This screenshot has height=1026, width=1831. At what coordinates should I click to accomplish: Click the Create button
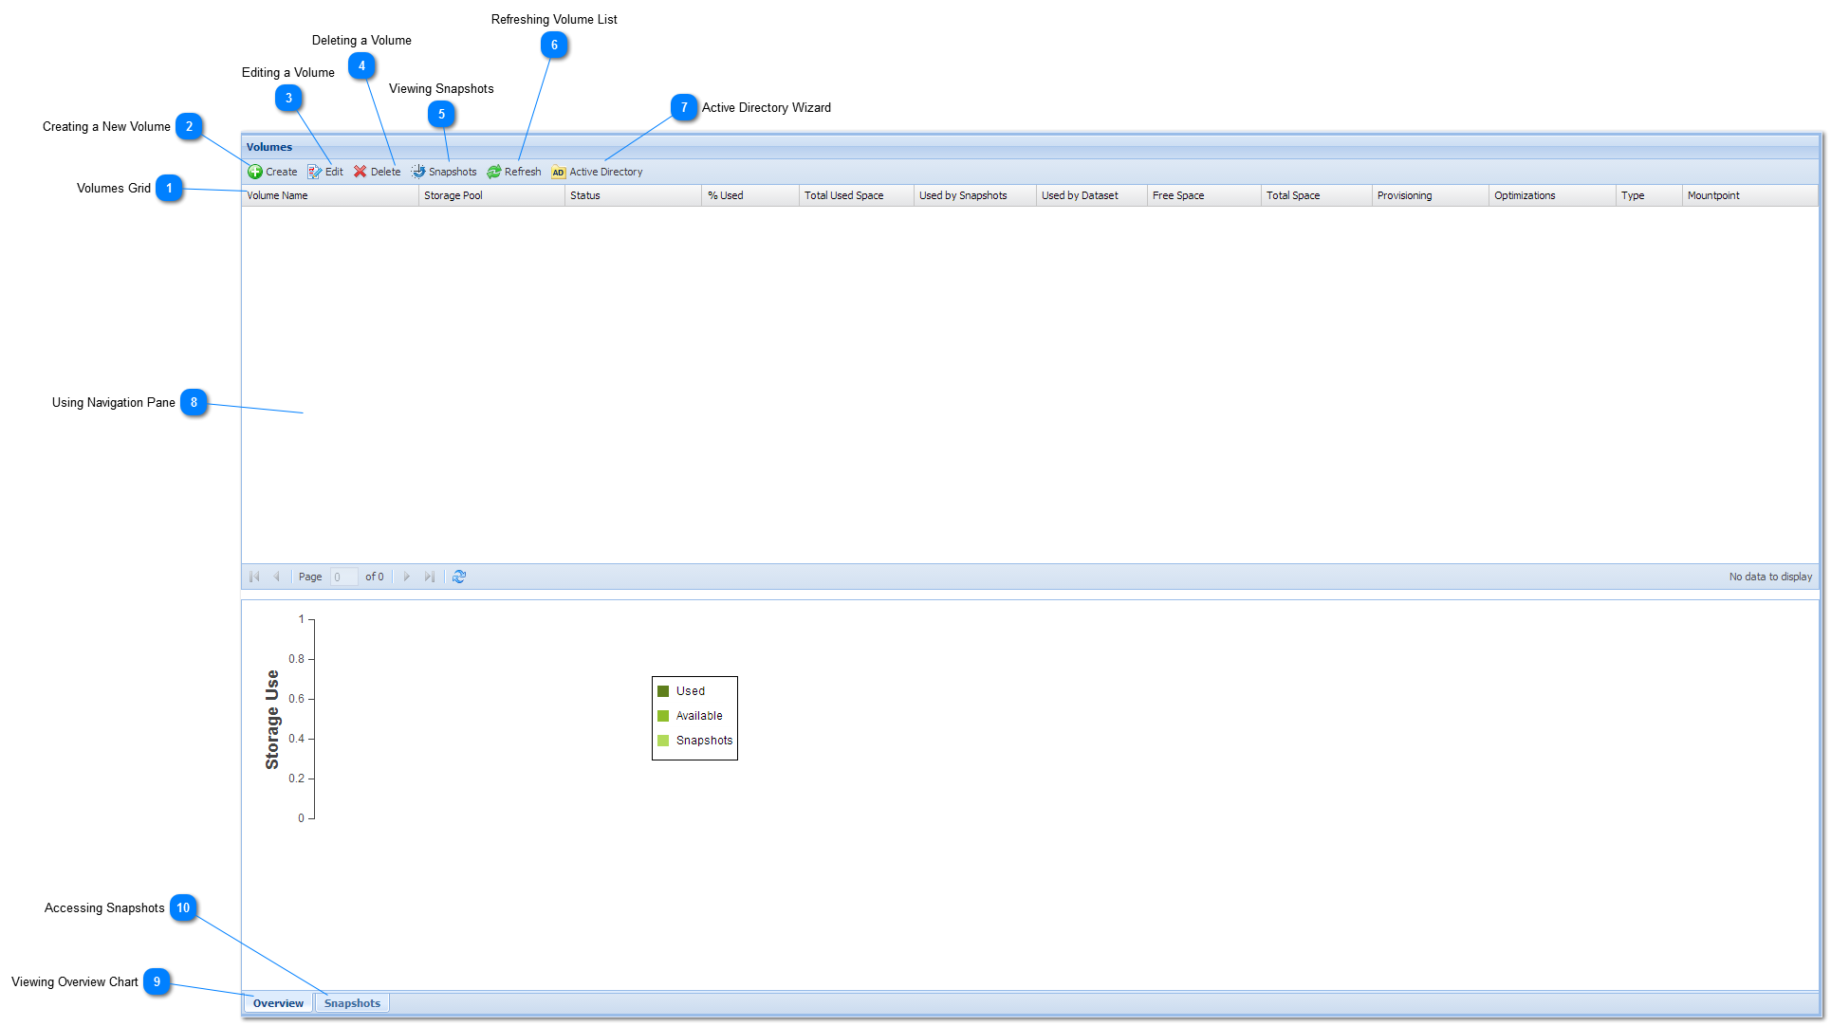click(x=271, y=173)
